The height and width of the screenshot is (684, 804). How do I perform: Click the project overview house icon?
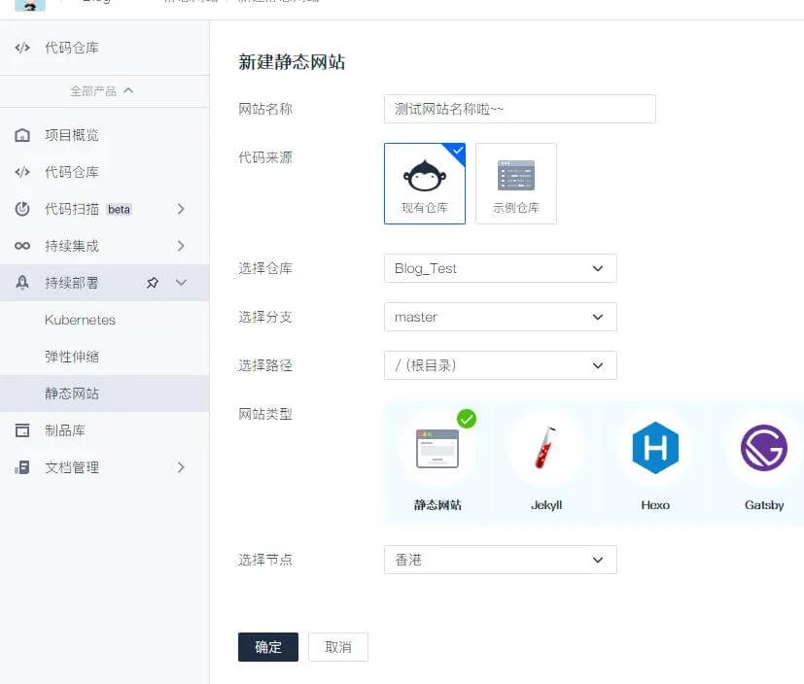point(22,135)
